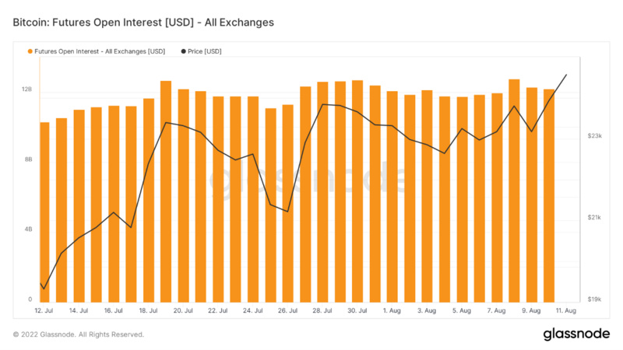623x350 pixels.
Task: Click the chart title text
Action: (x=143, y=23)
